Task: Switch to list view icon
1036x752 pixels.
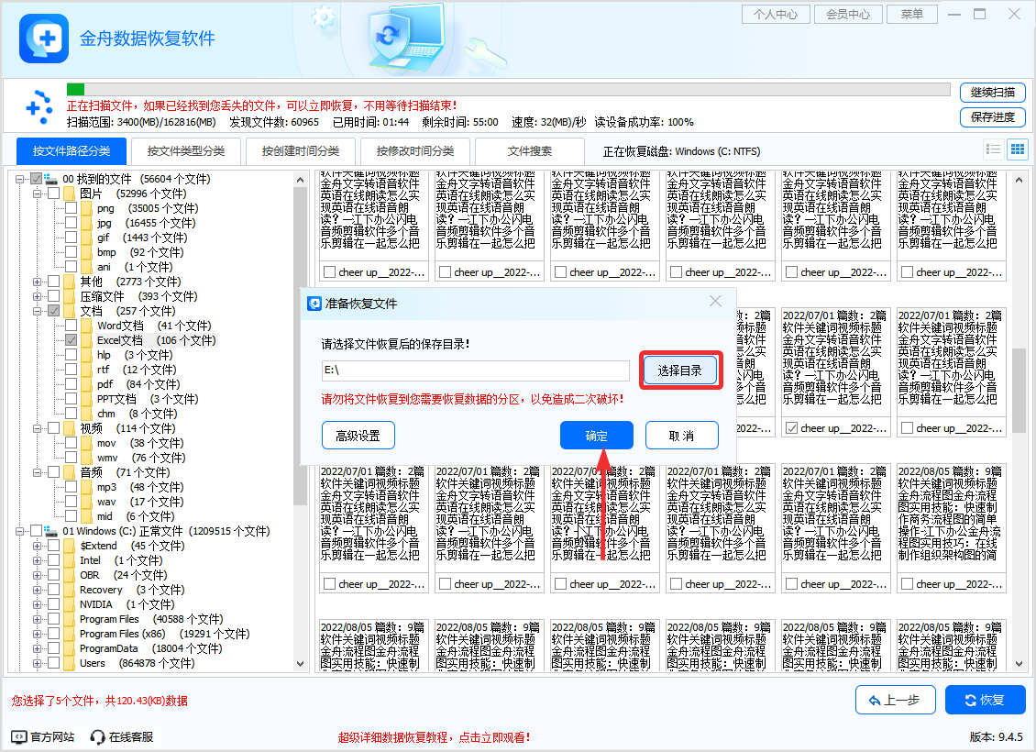Action: [993, 149]
